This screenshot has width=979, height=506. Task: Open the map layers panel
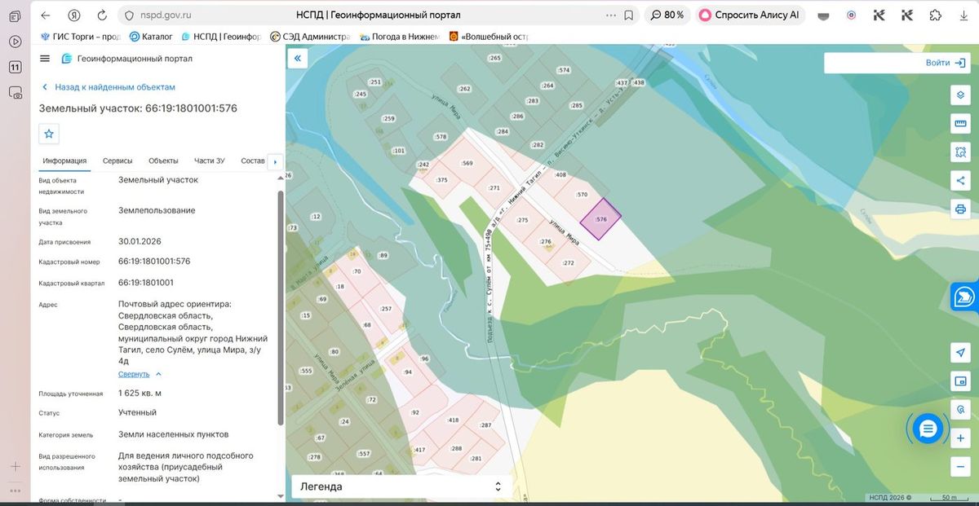(x=960, y=95)
